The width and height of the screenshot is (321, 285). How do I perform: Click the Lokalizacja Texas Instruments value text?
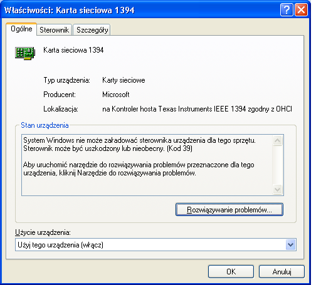(197, 109)
